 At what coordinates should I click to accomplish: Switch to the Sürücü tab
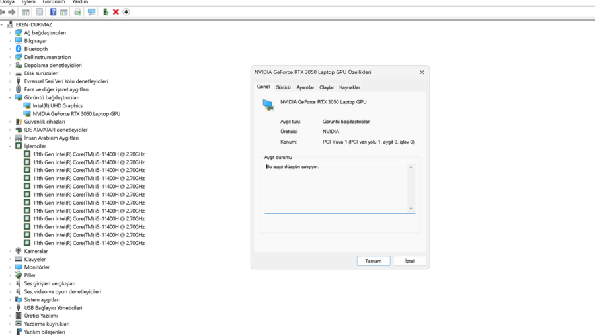point(283,87)
